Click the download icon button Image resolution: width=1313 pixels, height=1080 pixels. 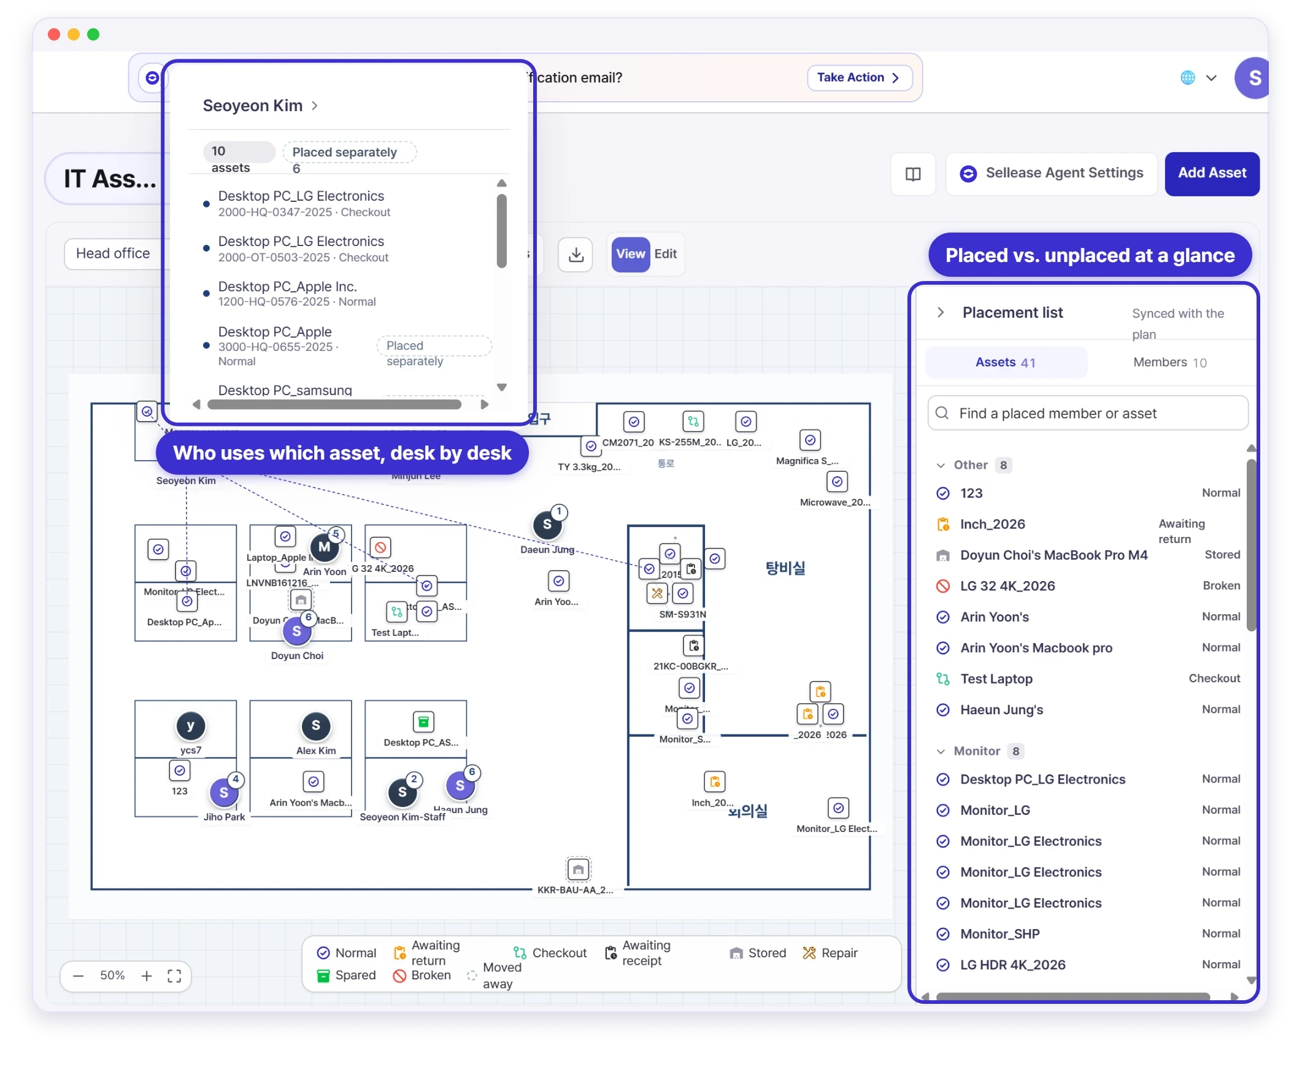coord(576,254)
